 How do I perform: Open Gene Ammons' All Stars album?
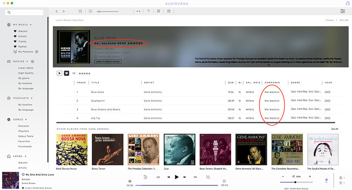[x=251, y=149]
